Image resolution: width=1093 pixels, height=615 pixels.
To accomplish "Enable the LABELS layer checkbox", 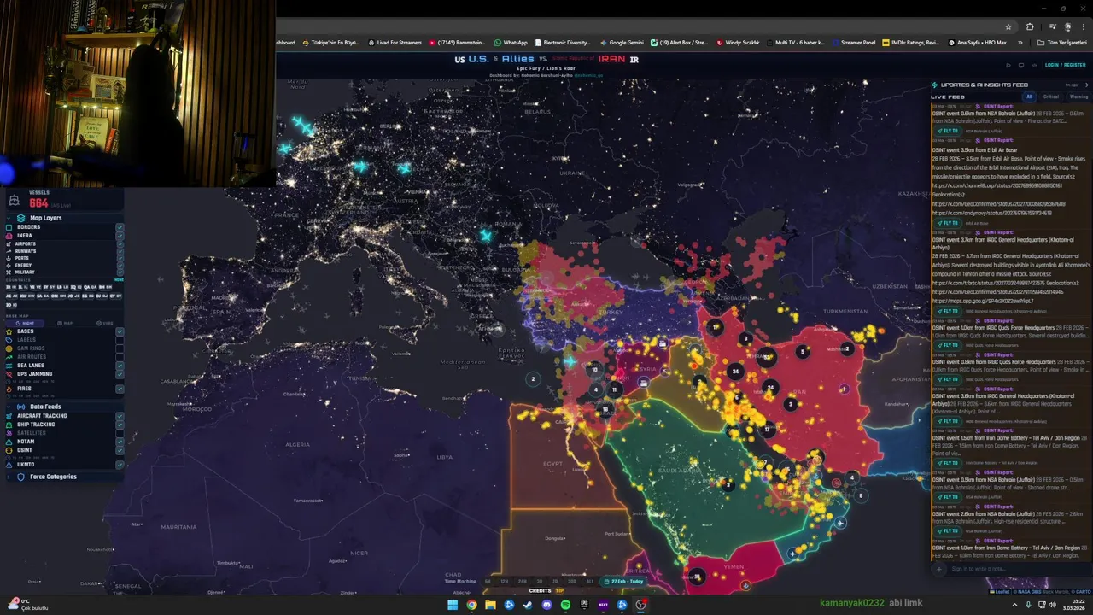I will point(120,340).
